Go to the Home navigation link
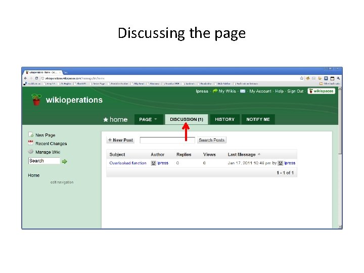The image size is (364, 273). coord(34,175)
